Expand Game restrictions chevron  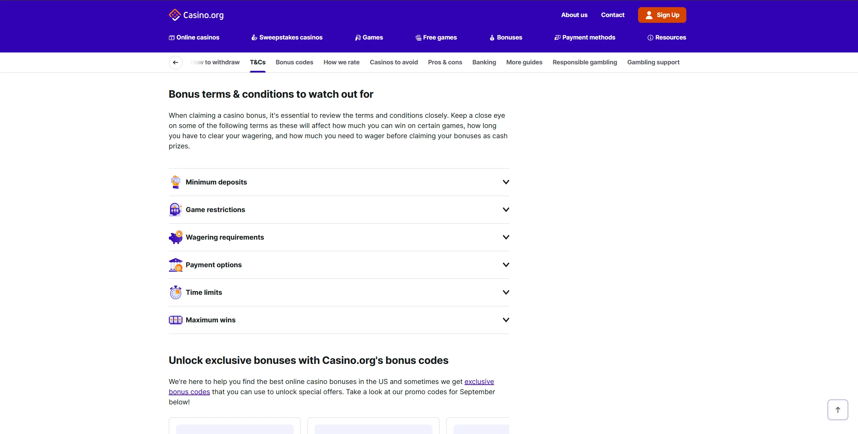tap(506, 210)
